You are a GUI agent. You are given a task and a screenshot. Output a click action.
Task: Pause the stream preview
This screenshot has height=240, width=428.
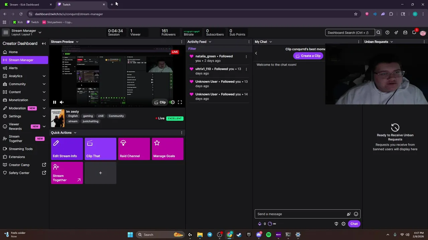click(x=55, y=102)
